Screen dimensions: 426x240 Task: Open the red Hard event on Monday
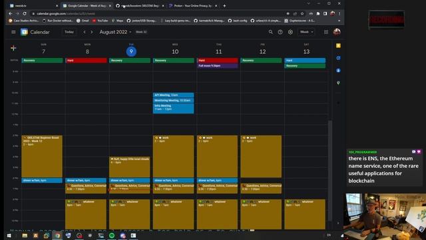coord(86,61)
